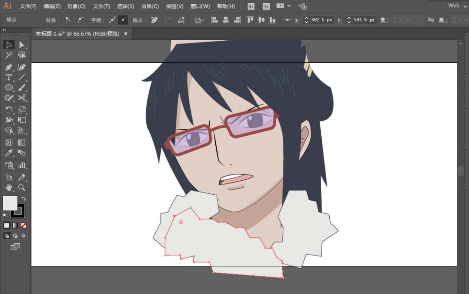
Task: Open the 选择(S) menu
Action: tap(126, 6)
